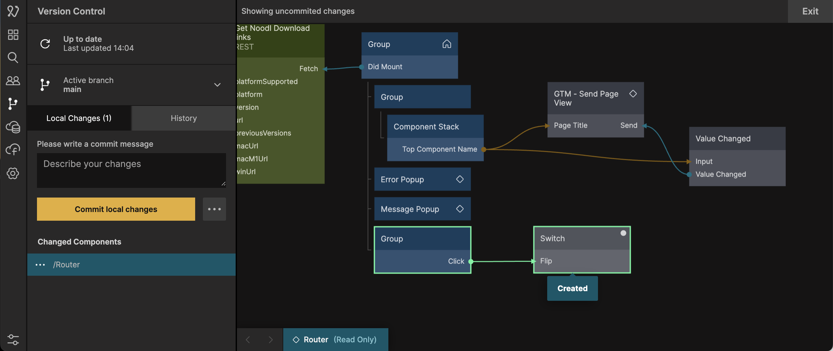Switch to the History tab
The image size is (833, 351).
(183, 118)
